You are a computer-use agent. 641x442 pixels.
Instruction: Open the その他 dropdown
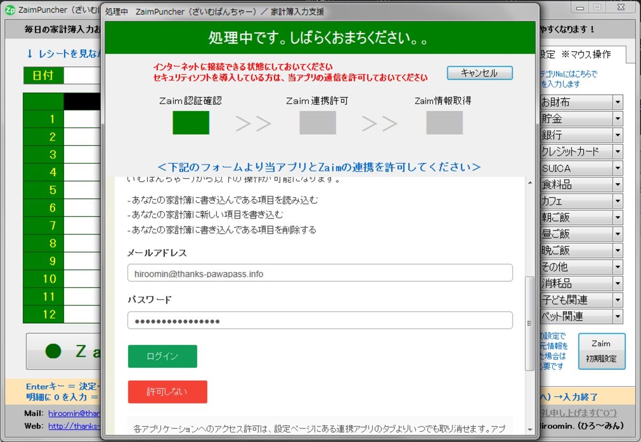(x=617, y=267)
